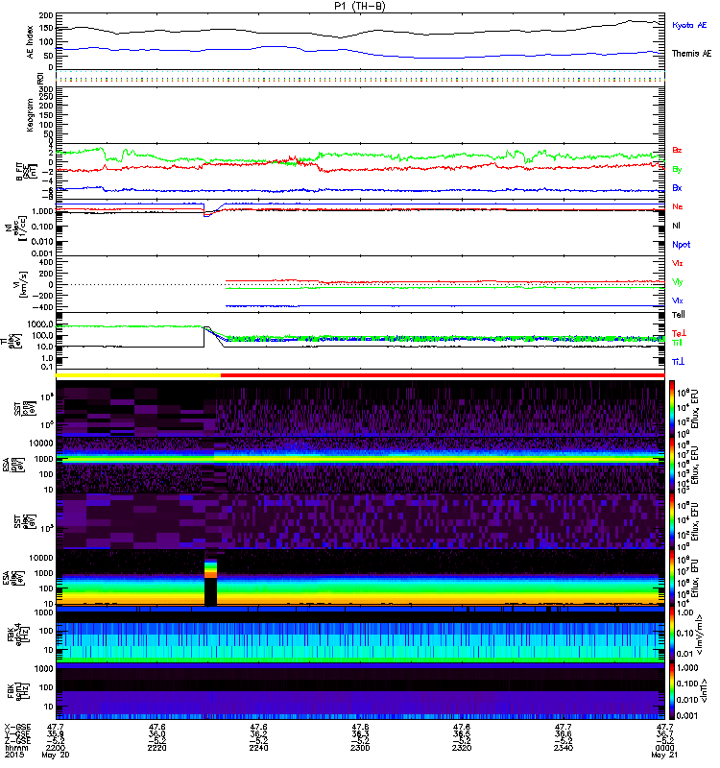Click the FBK mV/m color bar
Screen dimensions: 720x768
(x=672, y=634)
